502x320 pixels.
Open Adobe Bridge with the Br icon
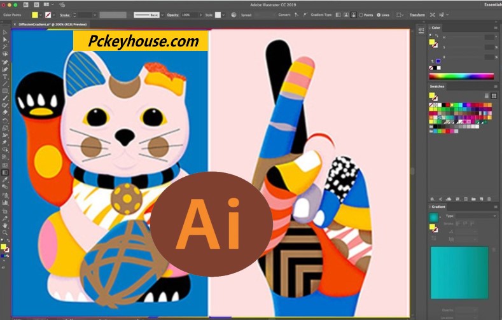pos(26,5)
